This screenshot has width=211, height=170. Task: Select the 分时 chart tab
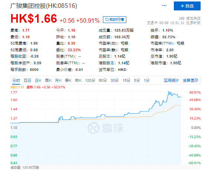click(16, 81)
